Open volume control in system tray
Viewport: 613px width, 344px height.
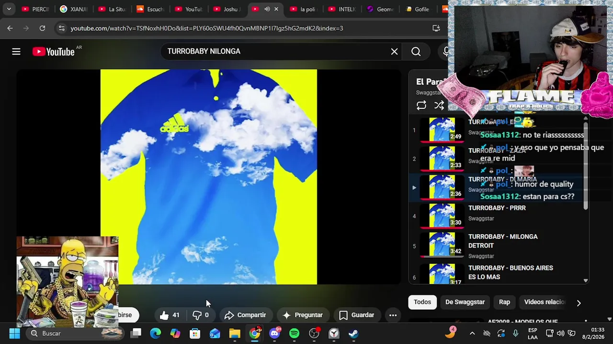(561, 333)
